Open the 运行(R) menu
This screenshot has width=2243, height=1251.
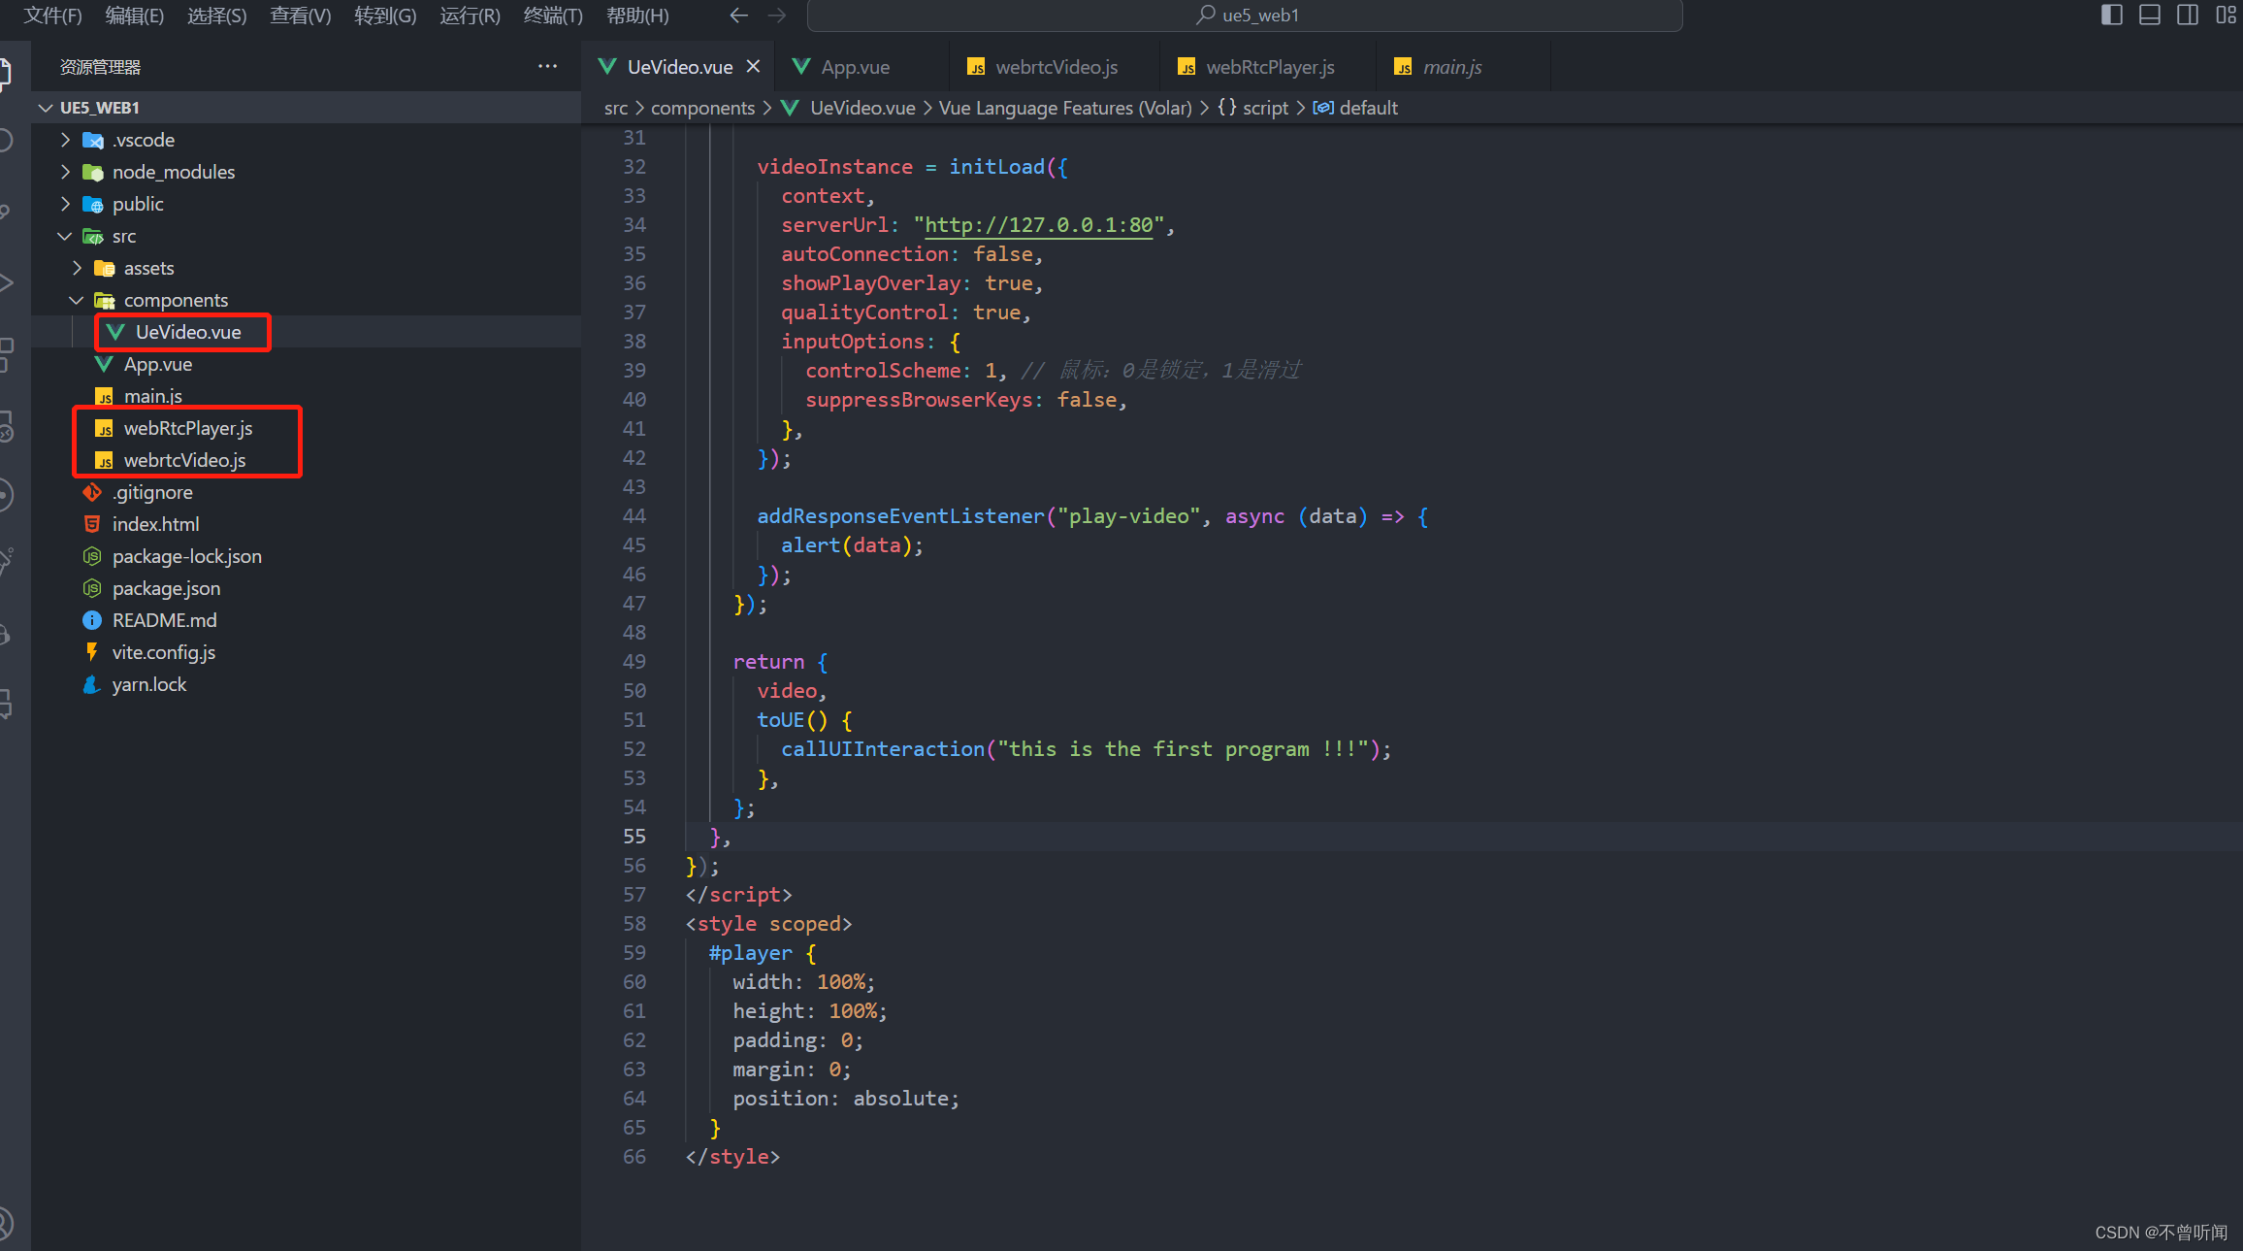(470, 16)
